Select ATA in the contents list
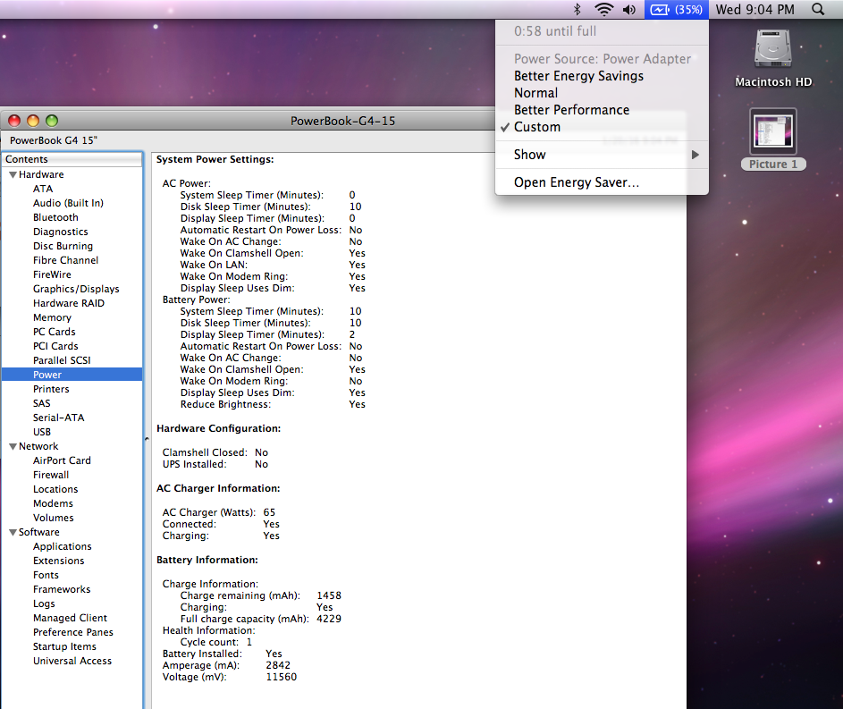The height and width of the screenshot is (709, 843). pos(43,189)
